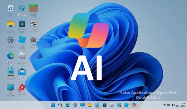Open Settings gear in the taskbar
Image resolution: width=187 pixels, height=109 pixels.
[x=75, y=105]
